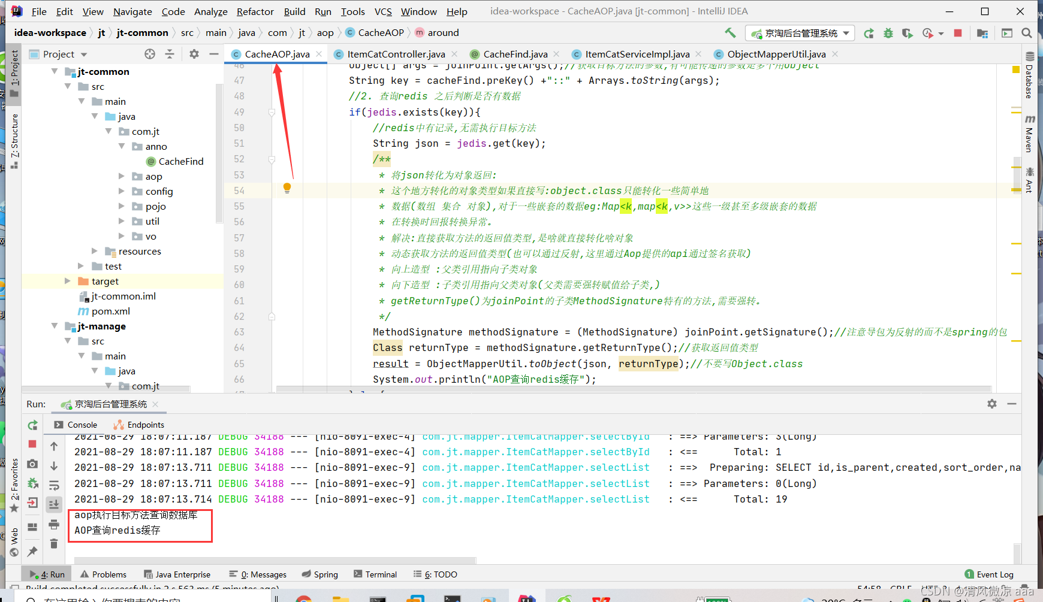Expand the config package
1043x602 pixels.
tap(122, 191)
